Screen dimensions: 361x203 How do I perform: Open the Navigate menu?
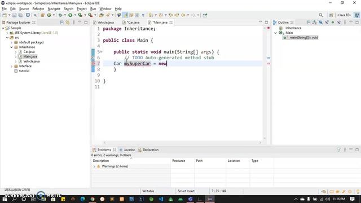click(x=54, y=9)
